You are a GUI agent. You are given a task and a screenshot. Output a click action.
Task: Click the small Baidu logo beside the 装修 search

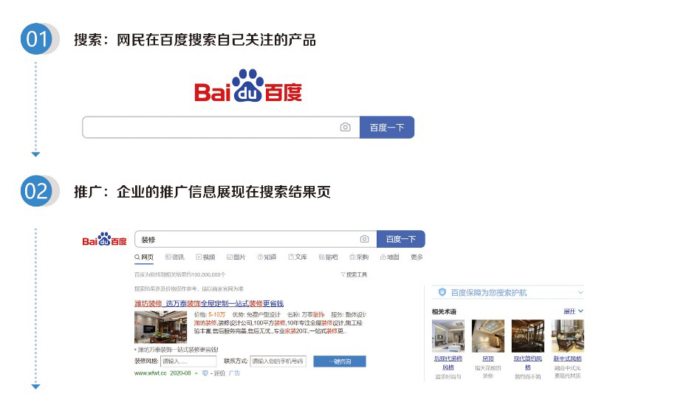pos(105,239)
